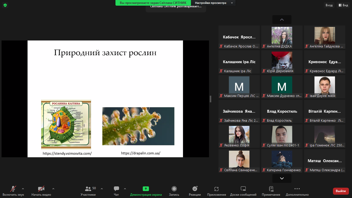The width and height of the screenshot is (352, 198).
Task: Open the Вид view menu
Action: pos(343,5)
